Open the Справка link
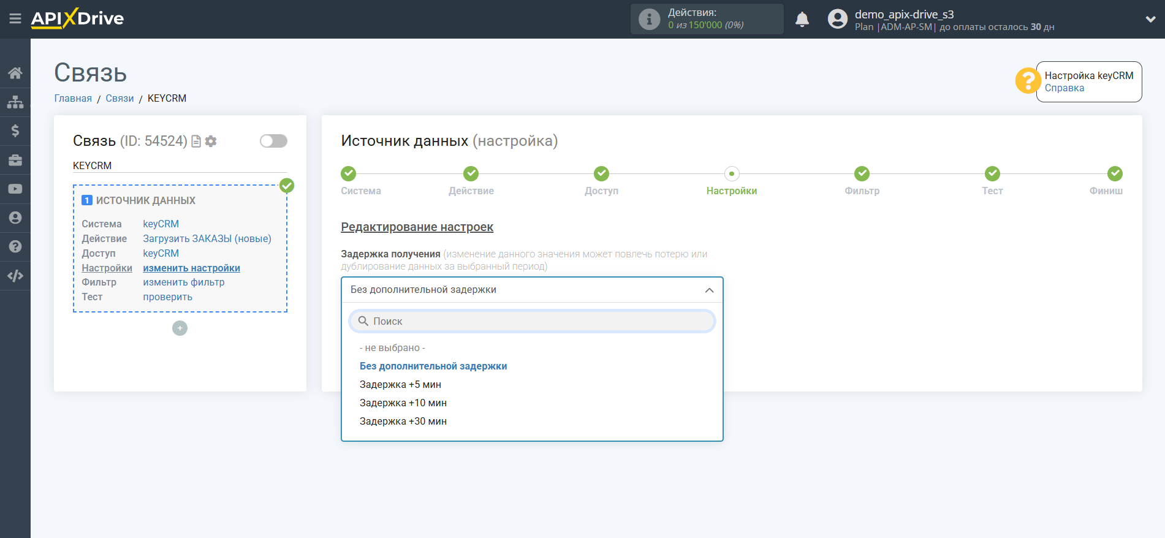Image resolution: width=1165 pixels, height=538 pixels. (1064, 88)
